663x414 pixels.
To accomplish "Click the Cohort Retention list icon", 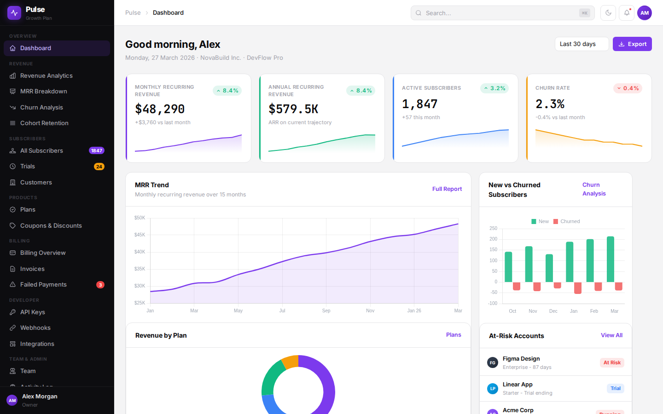I will (x=13, y=123).
